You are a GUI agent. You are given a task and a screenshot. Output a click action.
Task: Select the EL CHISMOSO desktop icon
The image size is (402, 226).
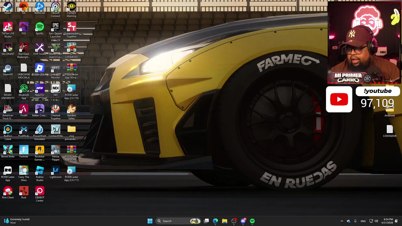click(71, 51)
